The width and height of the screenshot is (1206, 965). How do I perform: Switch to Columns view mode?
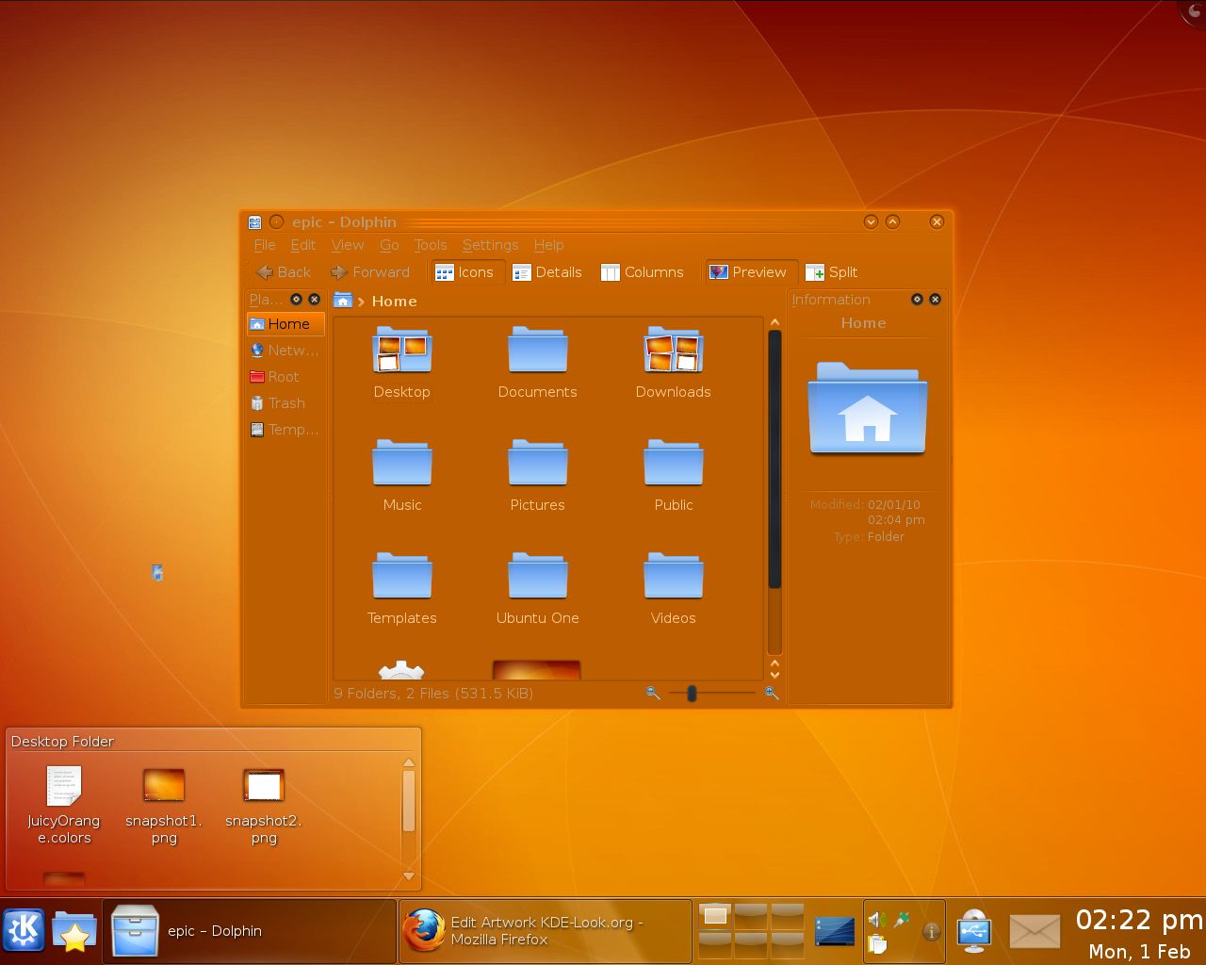(x=643, y=272)
